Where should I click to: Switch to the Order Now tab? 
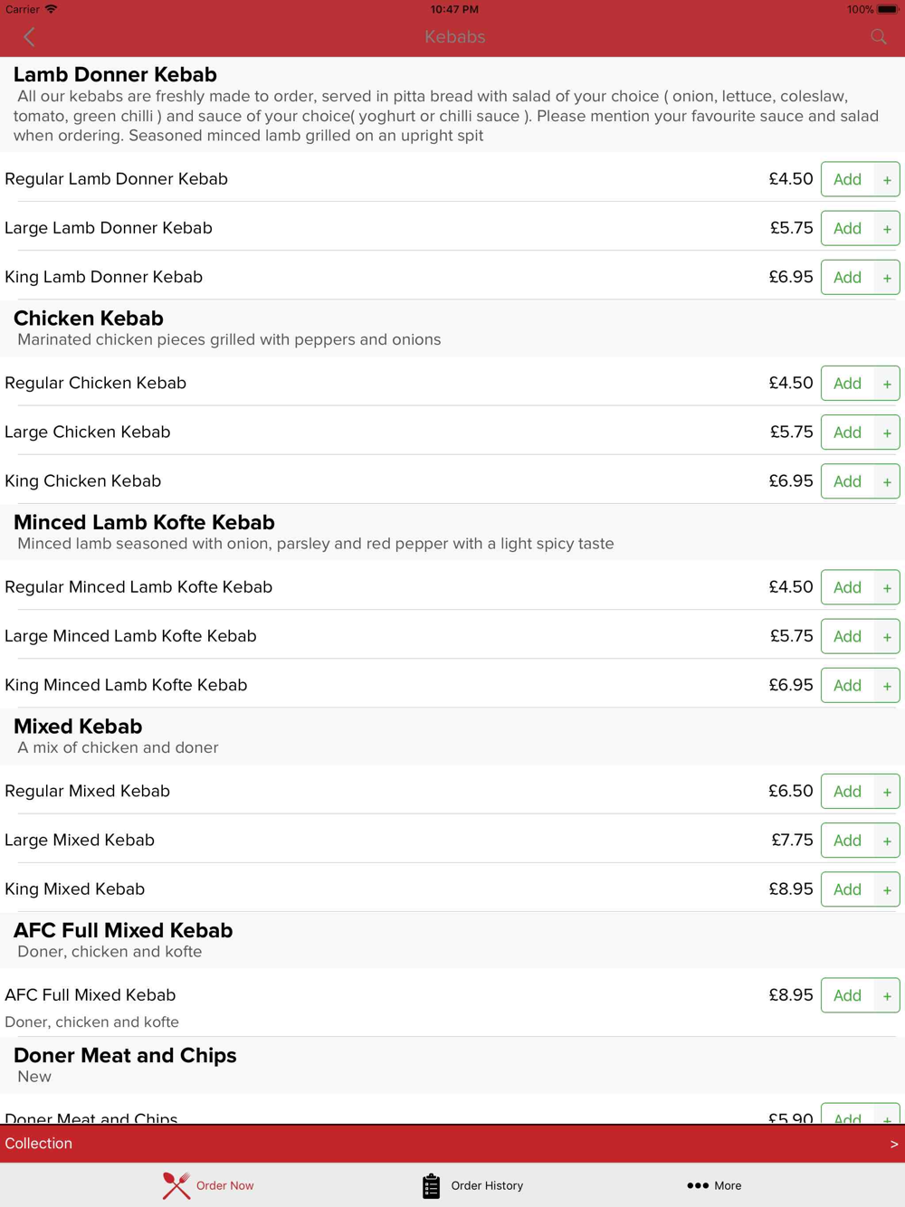click(208, 1185)
